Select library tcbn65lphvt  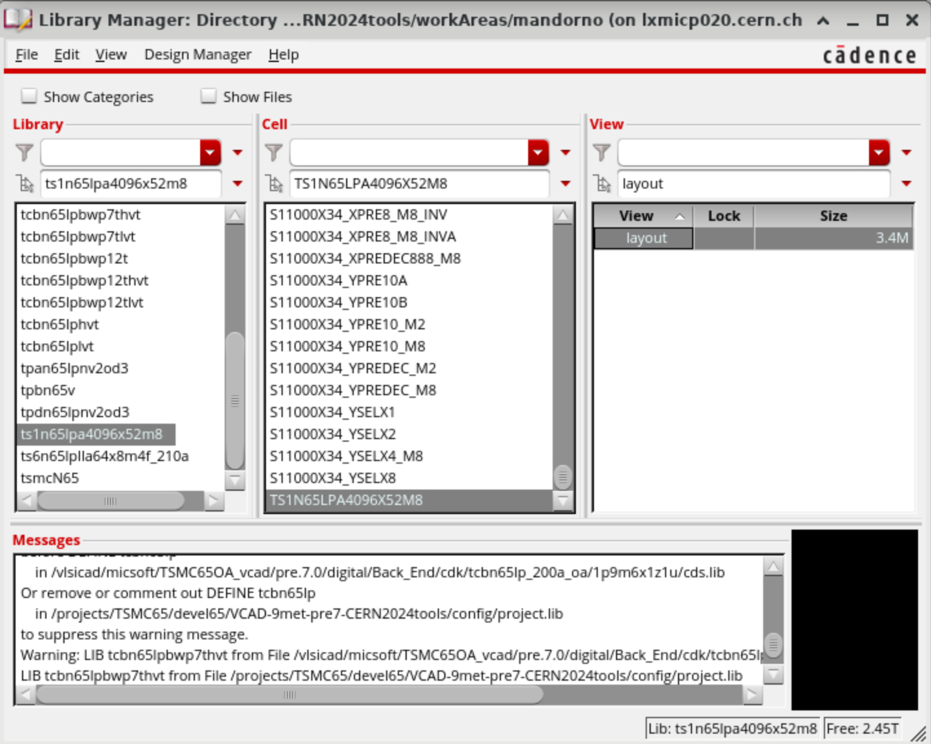(x=59, y=324)
